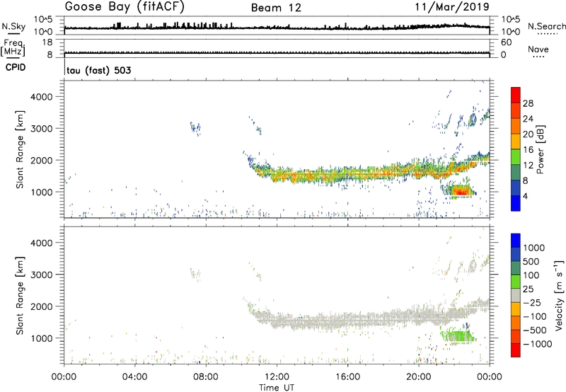Click the 'CPID' label
Viewport: 566px width, 392px height.
pyautogui.click(x=16, y=67)
